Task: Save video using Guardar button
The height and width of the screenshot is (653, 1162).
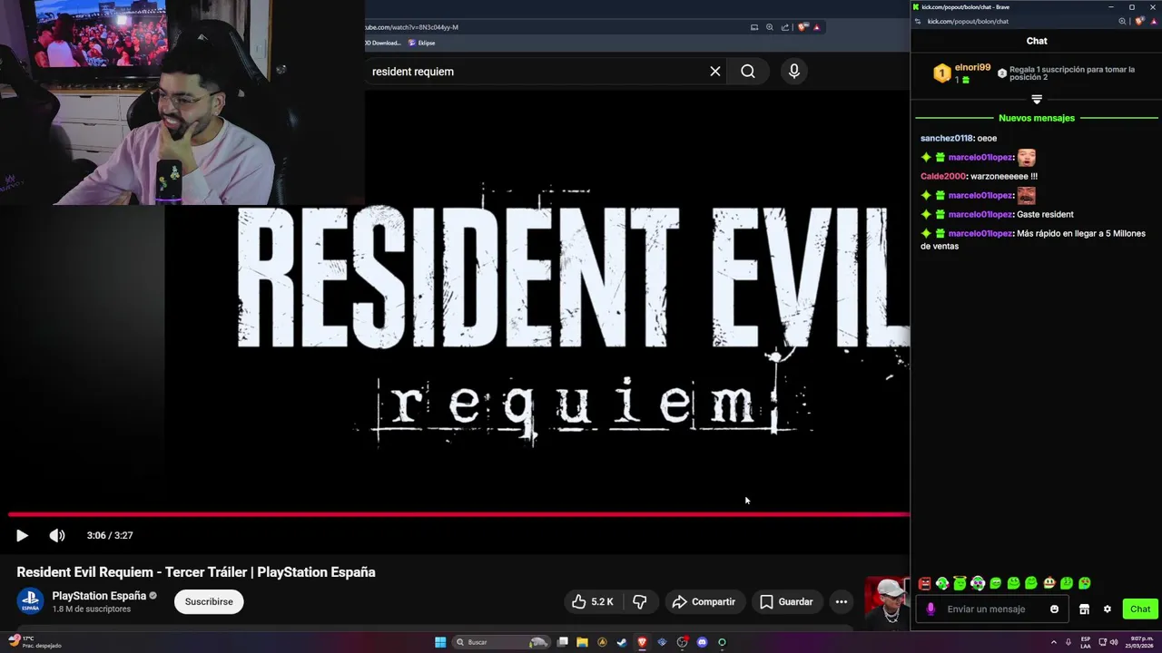Action: [786, 601]
